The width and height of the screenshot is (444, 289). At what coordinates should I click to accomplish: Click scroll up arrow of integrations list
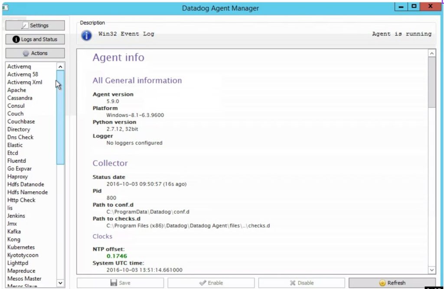click(x=60, y=67)
